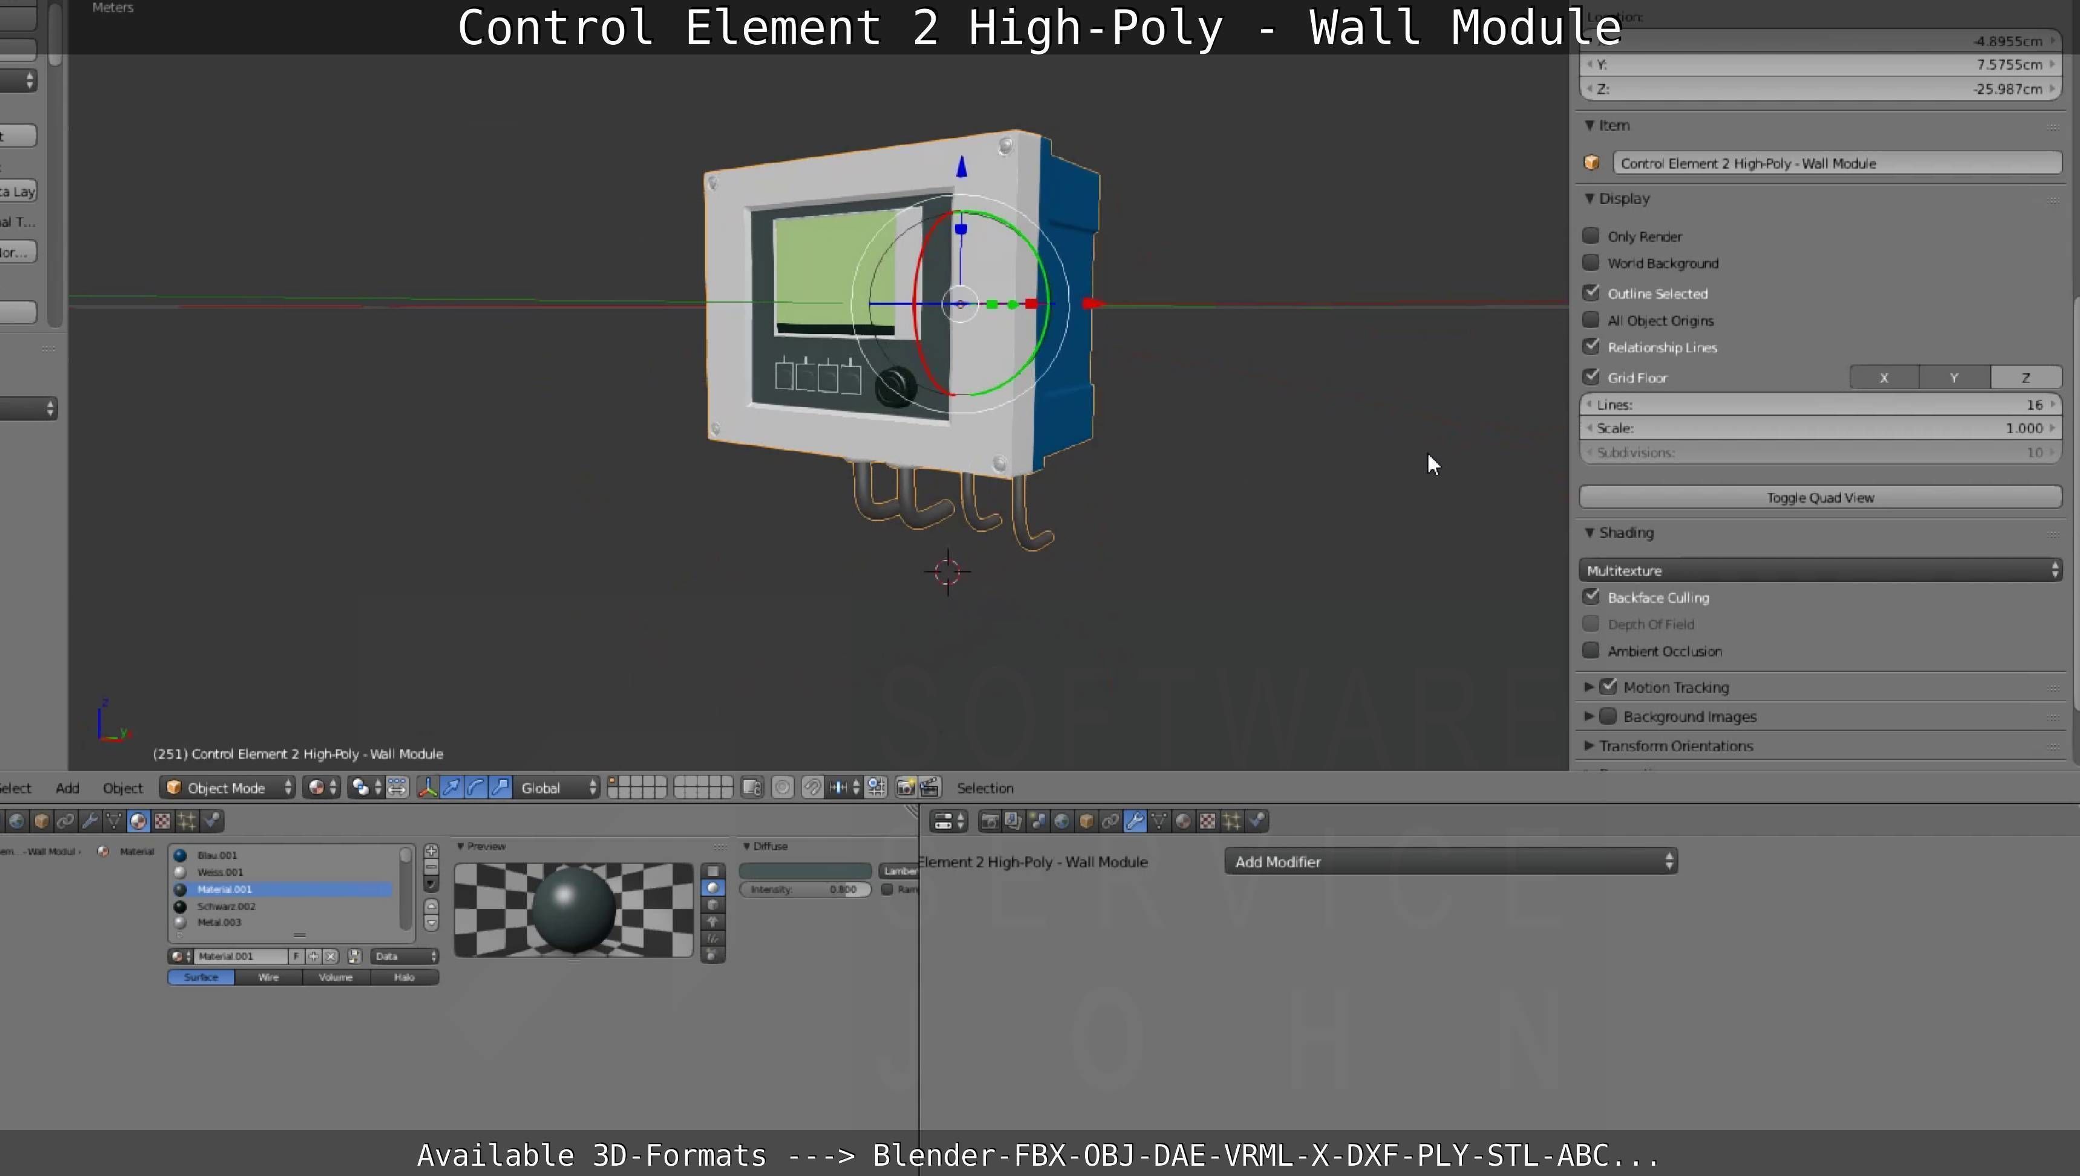Add a new material slot with plus
This screenshot has height=1176, width=2080.
tap(431, 851)
